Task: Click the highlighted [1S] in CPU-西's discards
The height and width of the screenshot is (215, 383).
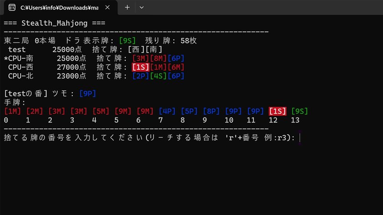Action: click(140, 67)
